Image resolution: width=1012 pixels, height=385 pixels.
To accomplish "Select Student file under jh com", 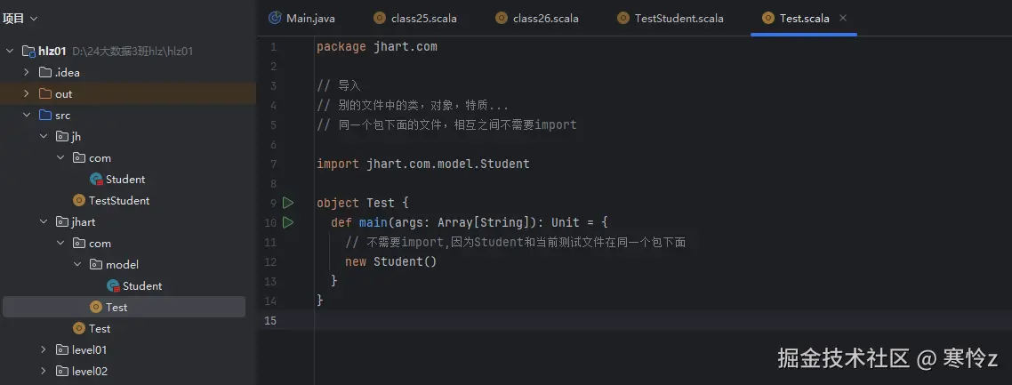I will coord(125,179).
